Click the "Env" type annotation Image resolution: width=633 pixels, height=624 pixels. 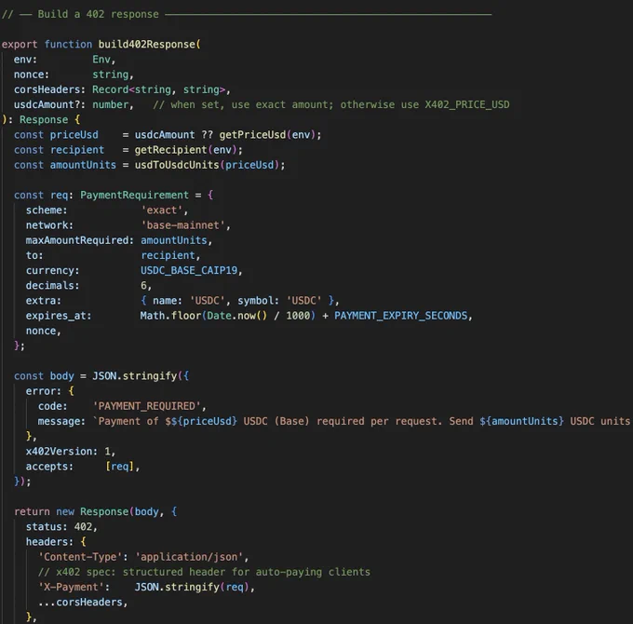101,60
